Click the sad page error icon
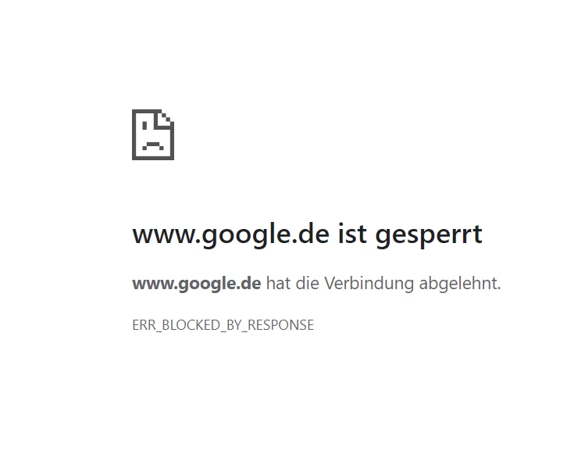The image size is (574, 458). [x=153, y=134]
